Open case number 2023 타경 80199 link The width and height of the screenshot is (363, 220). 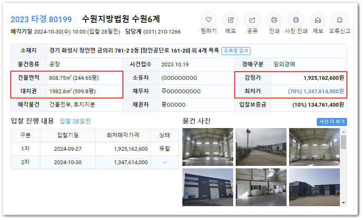click(x=41, y=19)
